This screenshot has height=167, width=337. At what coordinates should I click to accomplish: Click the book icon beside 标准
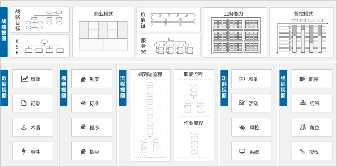[x=83, y=103]
